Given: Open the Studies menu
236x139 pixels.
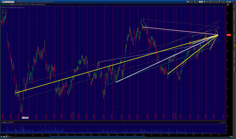Looking at the screenshot, I should point(222,2).
